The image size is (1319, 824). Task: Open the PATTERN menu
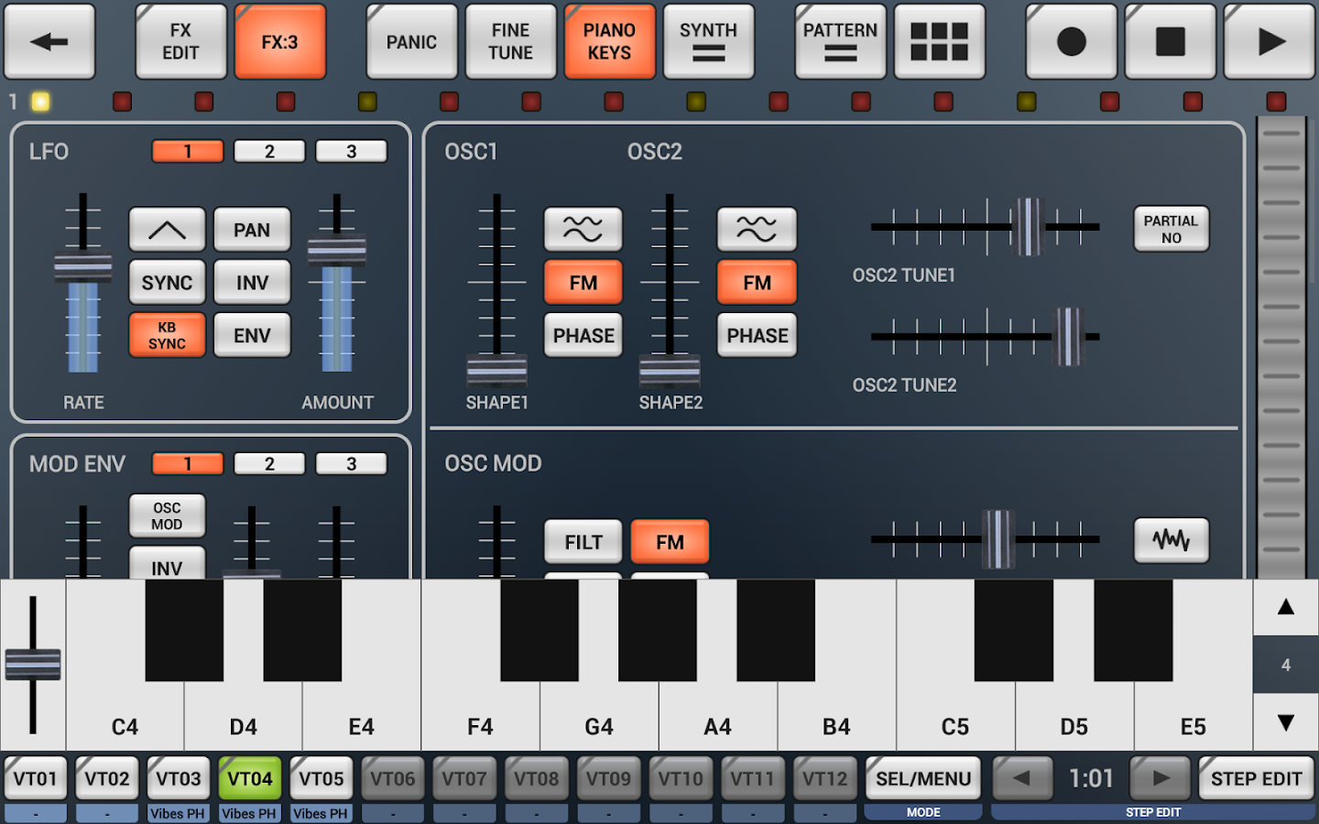pos(840,42)
